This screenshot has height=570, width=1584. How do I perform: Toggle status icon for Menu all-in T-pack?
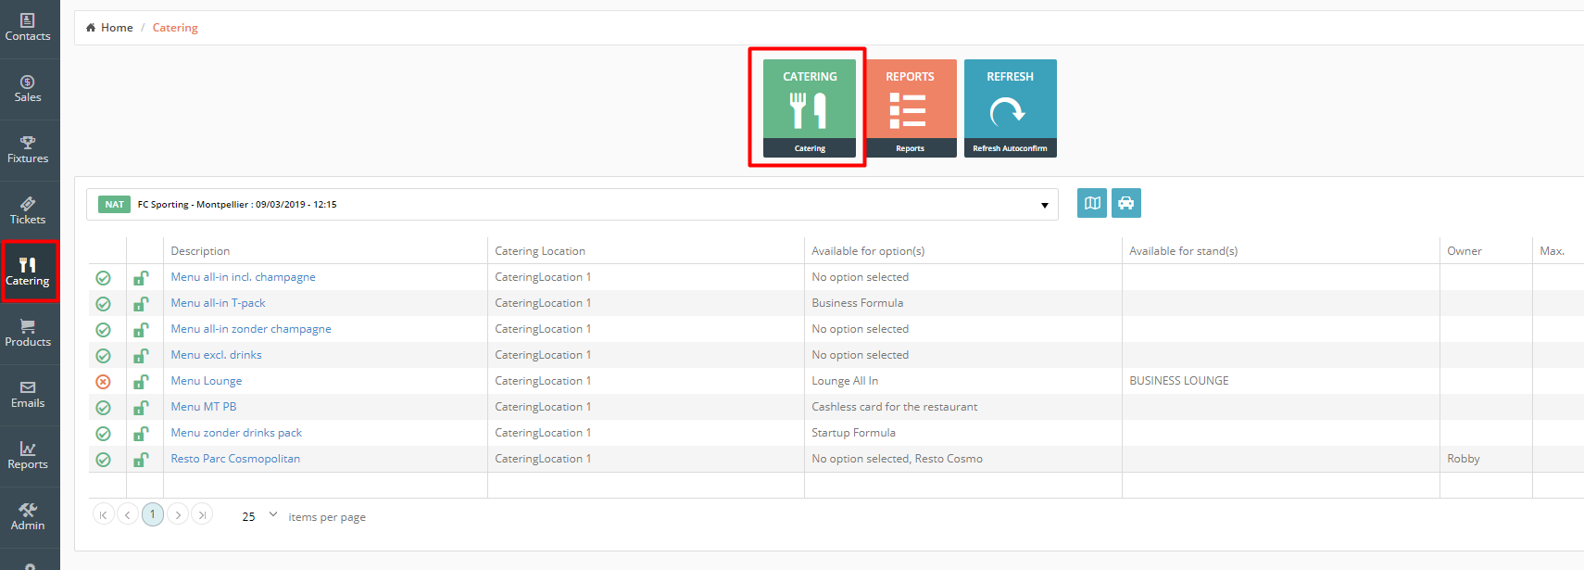pyautogui.click(x=104, y=304)
